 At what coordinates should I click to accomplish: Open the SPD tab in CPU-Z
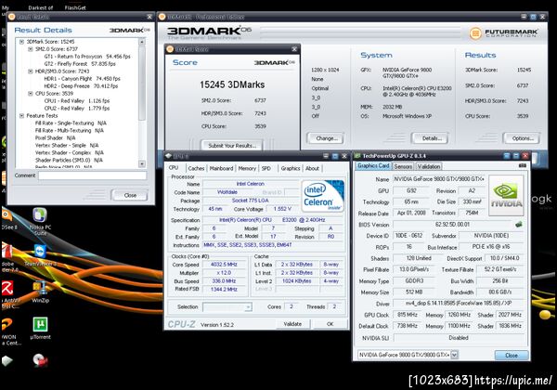coord(266,168)
